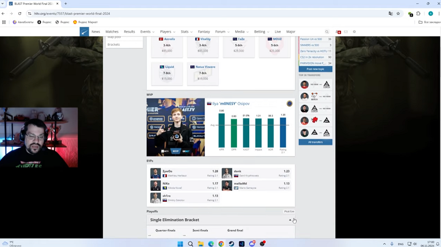
Task: Click the translate page icon in address bar
Action: (391, 13)
